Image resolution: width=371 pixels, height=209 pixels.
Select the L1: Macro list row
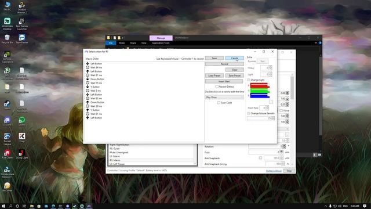pyautogui.click(x=152, y=156)
